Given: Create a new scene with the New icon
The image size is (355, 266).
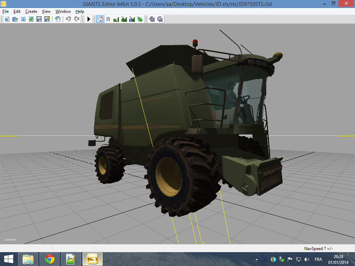Looking at the screenshot, I should [7, 19].
